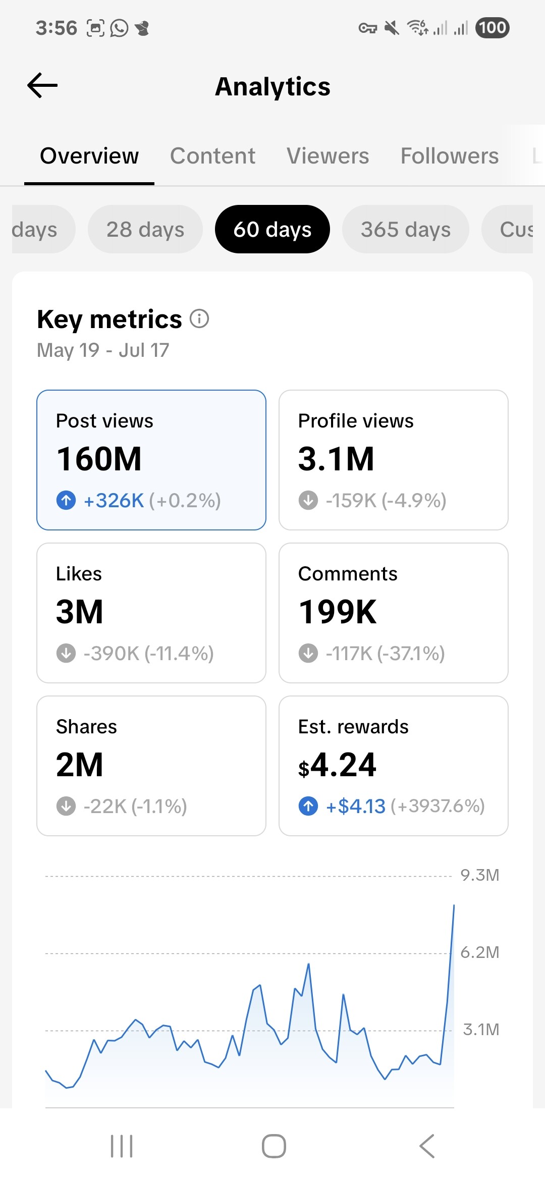Open the Followers tab
The image size is (545, 1181).
click(449, 156)
